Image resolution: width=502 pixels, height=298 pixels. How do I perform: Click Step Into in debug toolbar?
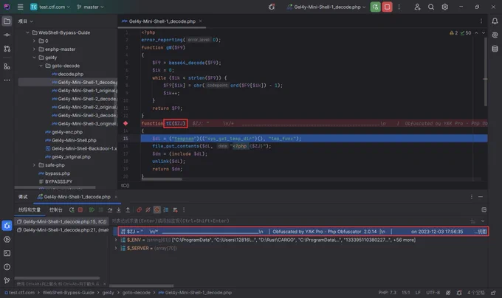pyautogui.click(x=119, y=209)
